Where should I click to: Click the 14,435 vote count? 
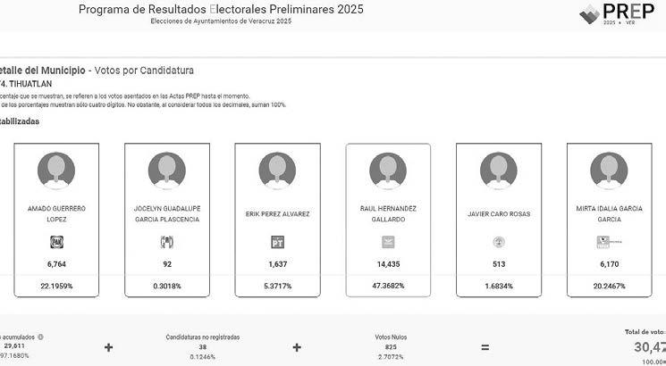(388, 264)
